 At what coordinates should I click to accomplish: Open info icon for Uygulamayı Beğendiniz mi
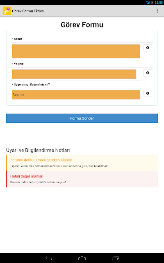148,93
